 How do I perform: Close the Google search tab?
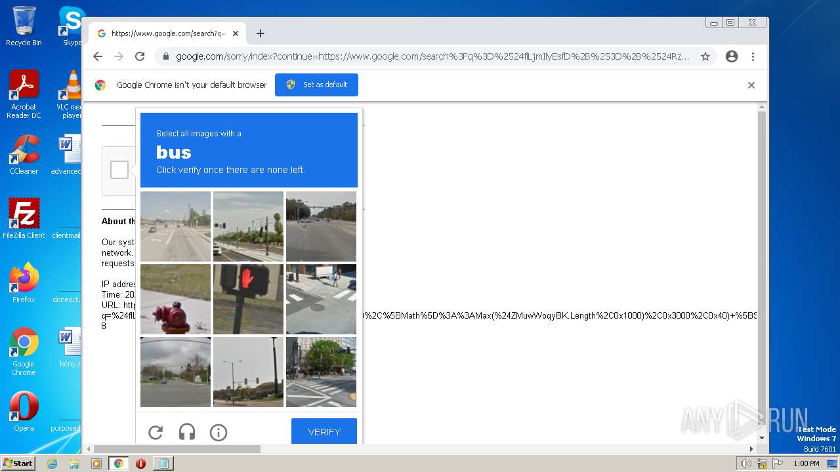(236, 33)
